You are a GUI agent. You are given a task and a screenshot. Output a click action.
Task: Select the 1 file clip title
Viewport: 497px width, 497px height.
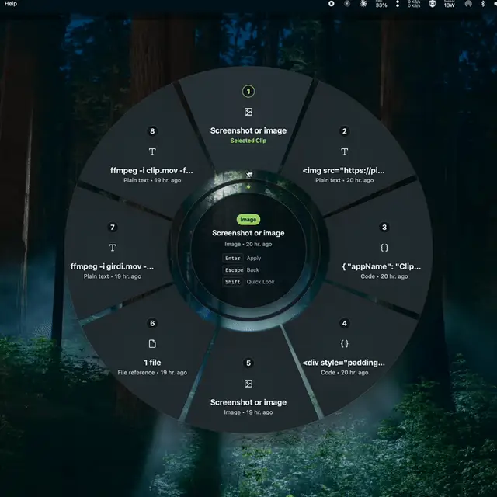[152, 363]
